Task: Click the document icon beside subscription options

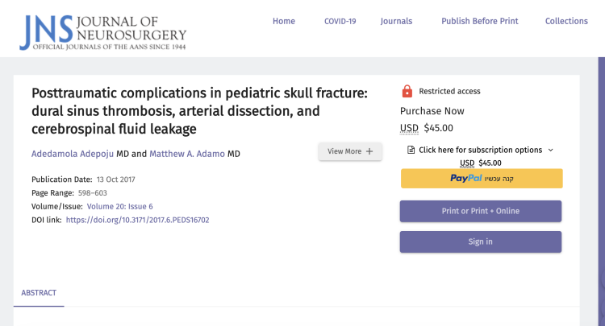Action: [411, 150]
